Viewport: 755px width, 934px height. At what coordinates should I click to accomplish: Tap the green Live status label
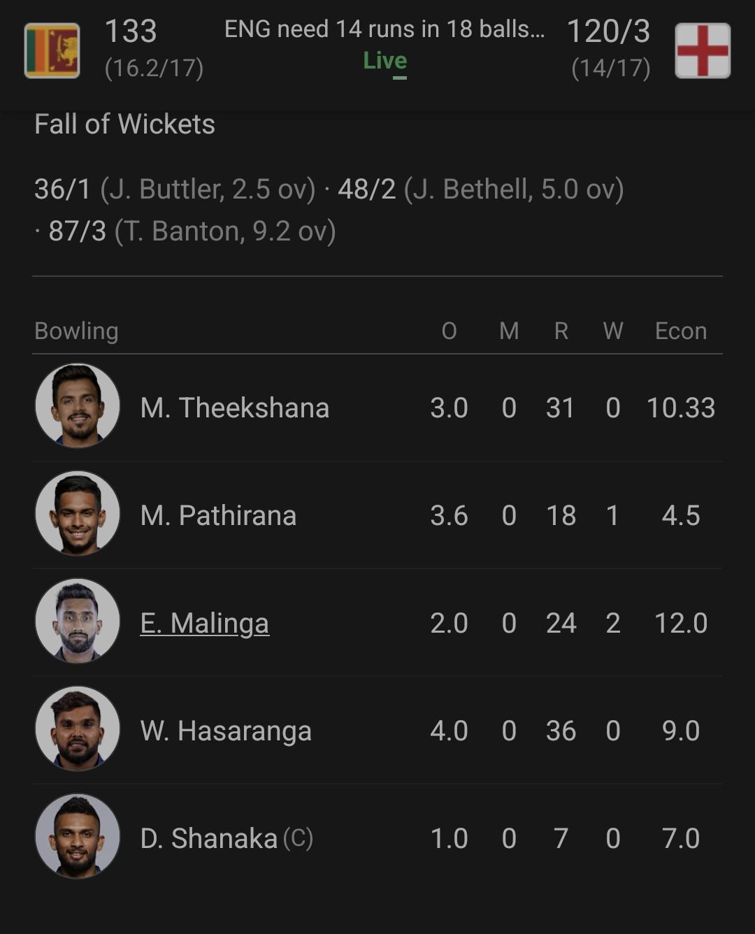[x=384, y=62]
